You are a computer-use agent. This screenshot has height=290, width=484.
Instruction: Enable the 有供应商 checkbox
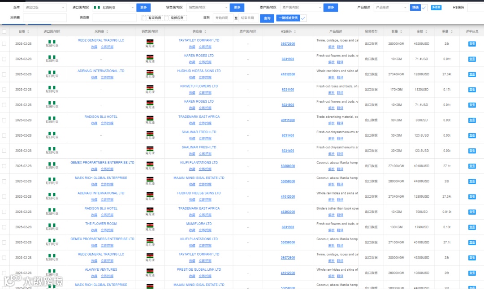(x=166, y=18)
